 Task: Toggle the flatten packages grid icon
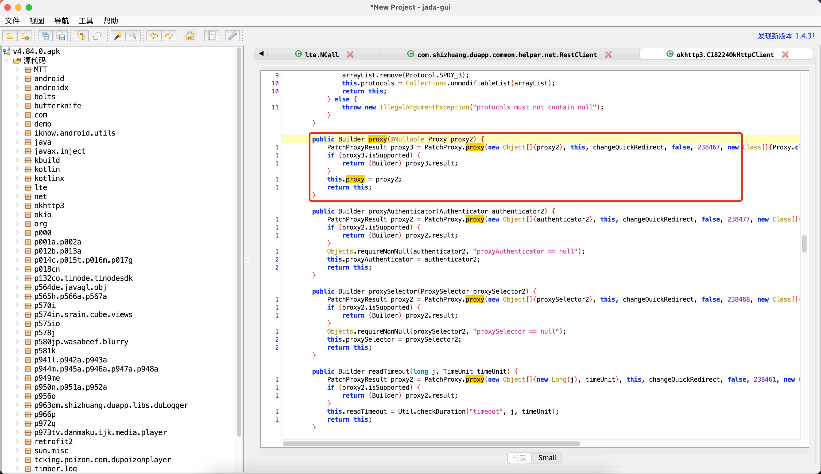click(x=97, y=36)
